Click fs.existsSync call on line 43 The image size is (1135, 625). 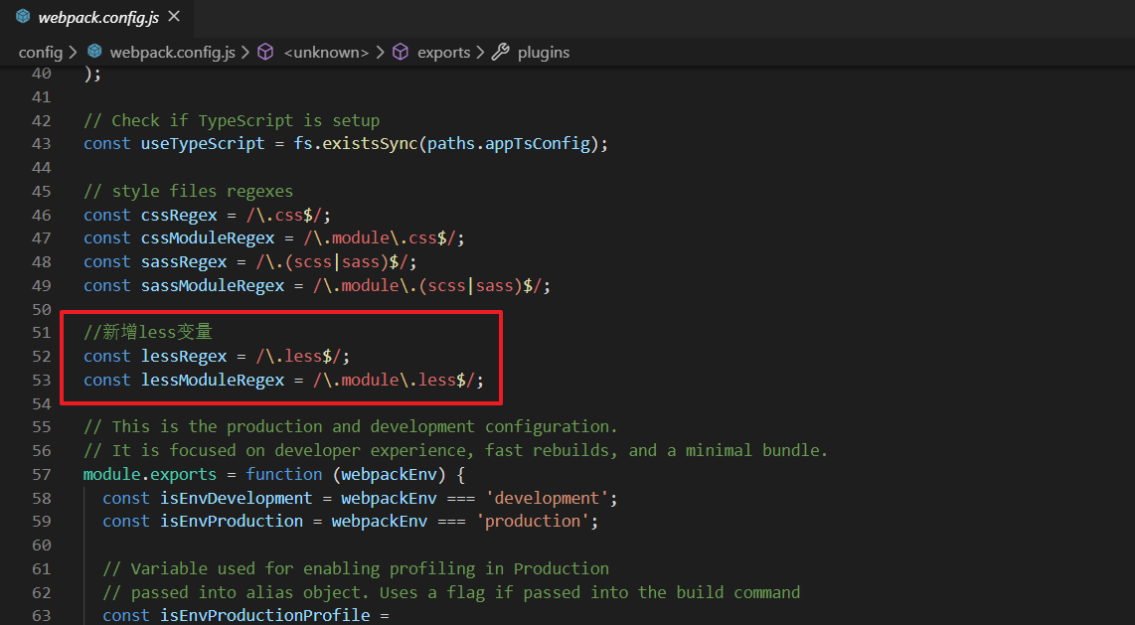[x=356, y=143]
